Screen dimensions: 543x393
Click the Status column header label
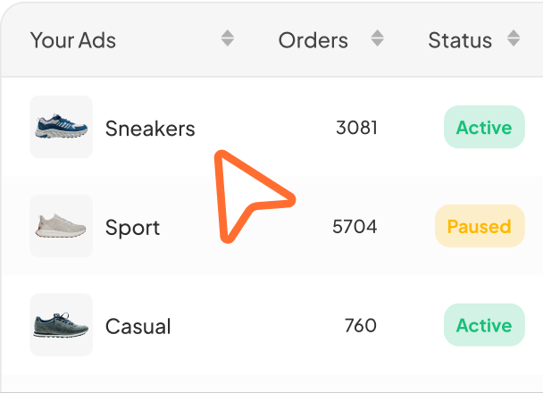pyautogui.click(x=460, y=40)
